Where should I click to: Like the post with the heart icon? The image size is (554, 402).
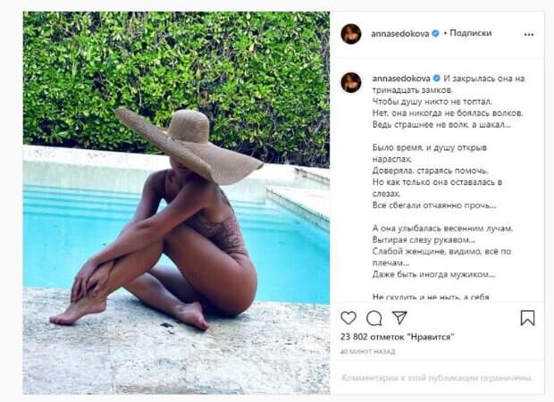(x=348, y=318)
